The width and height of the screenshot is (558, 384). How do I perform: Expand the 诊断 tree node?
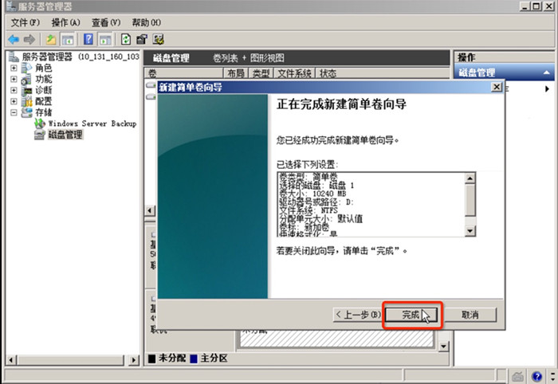click(14, 90)
